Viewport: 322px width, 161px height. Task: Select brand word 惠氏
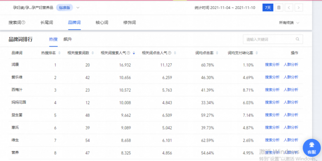[x=15, y=127]
